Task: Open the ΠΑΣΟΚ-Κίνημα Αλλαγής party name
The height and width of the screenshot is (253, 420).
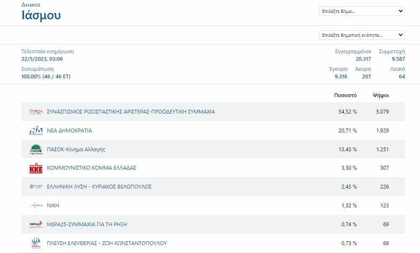Action: [76, 150]
